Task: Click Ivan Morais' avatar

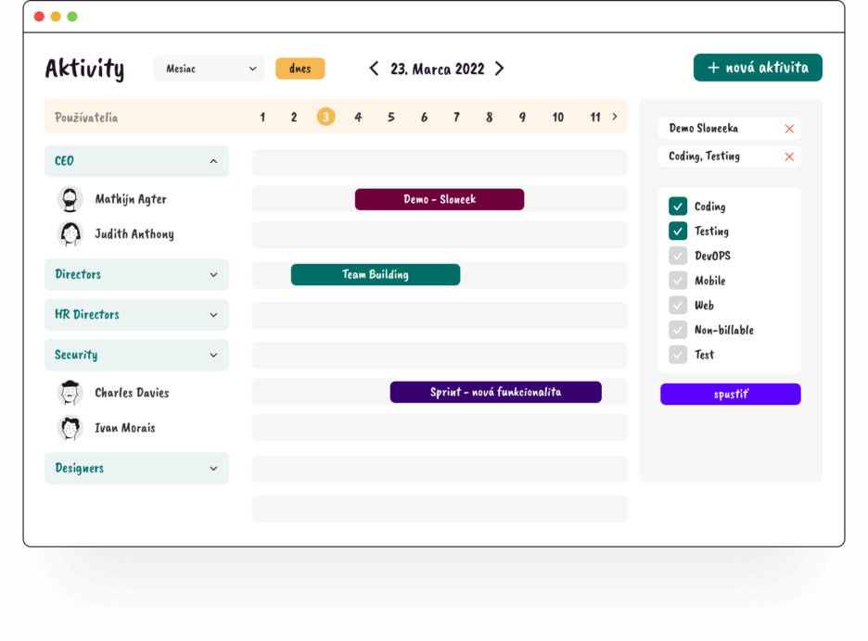Action: coord(70,428)
